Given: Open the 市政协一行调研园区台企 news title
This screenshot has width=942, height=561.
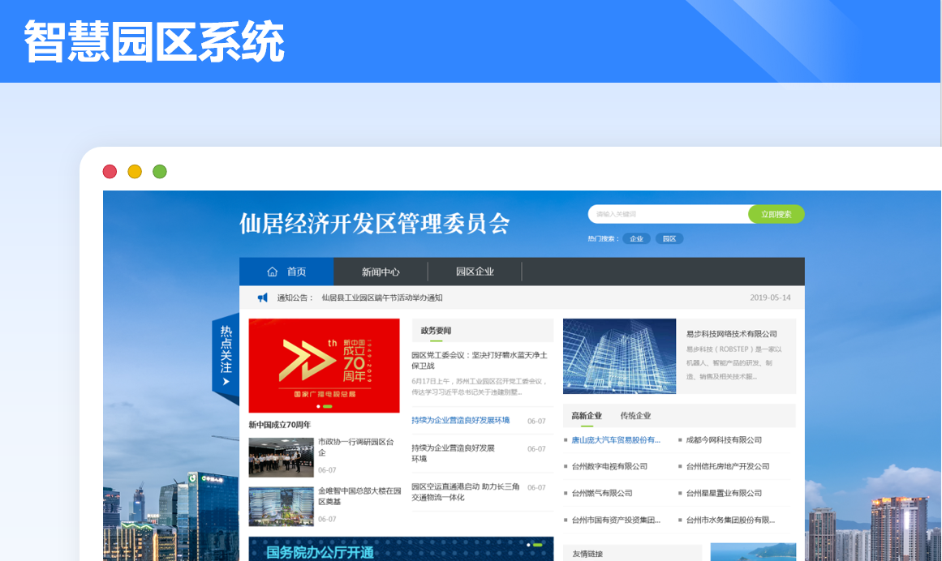Looking at the screenshot, I should coord(355,447).
